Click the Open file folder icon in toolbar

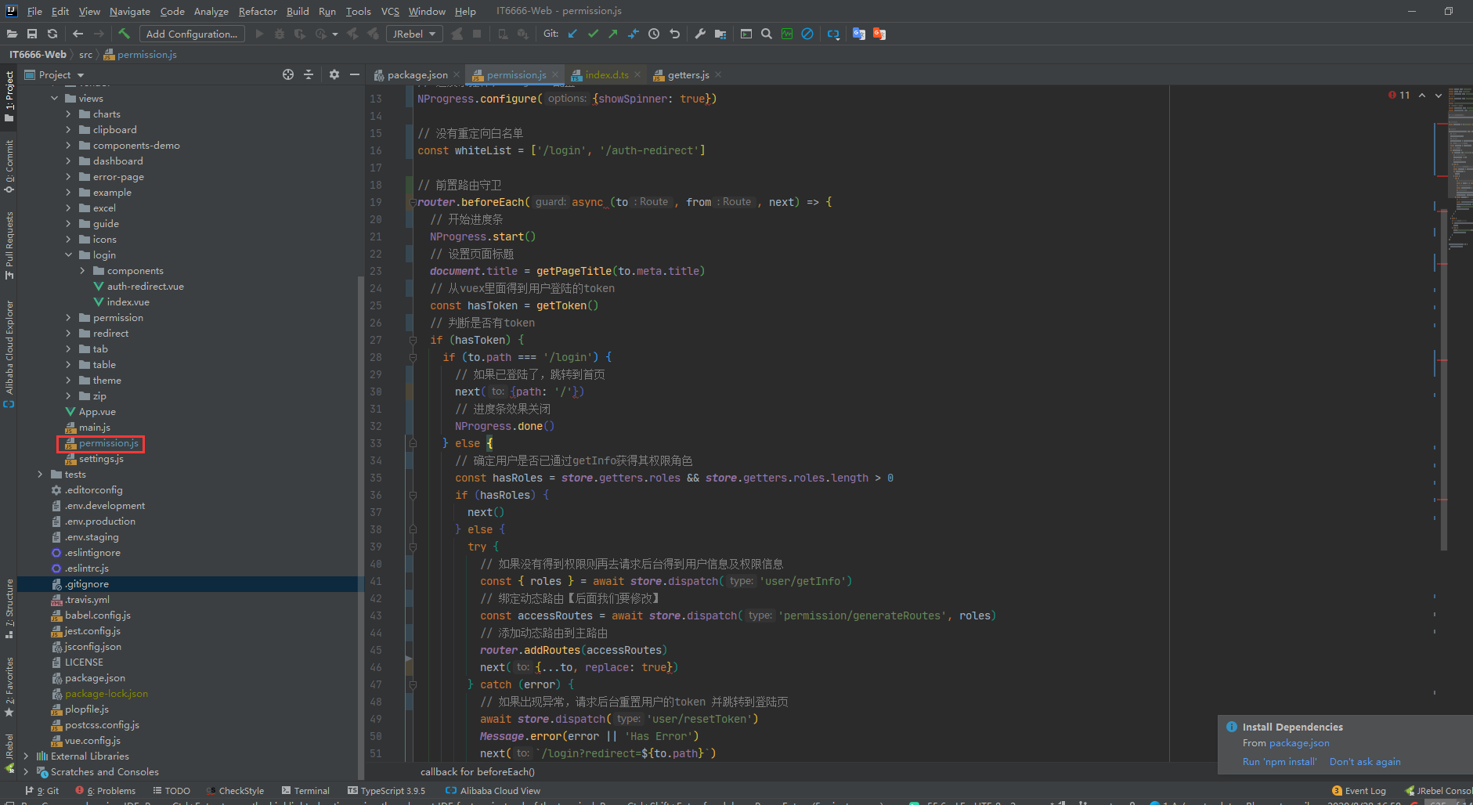12,34
